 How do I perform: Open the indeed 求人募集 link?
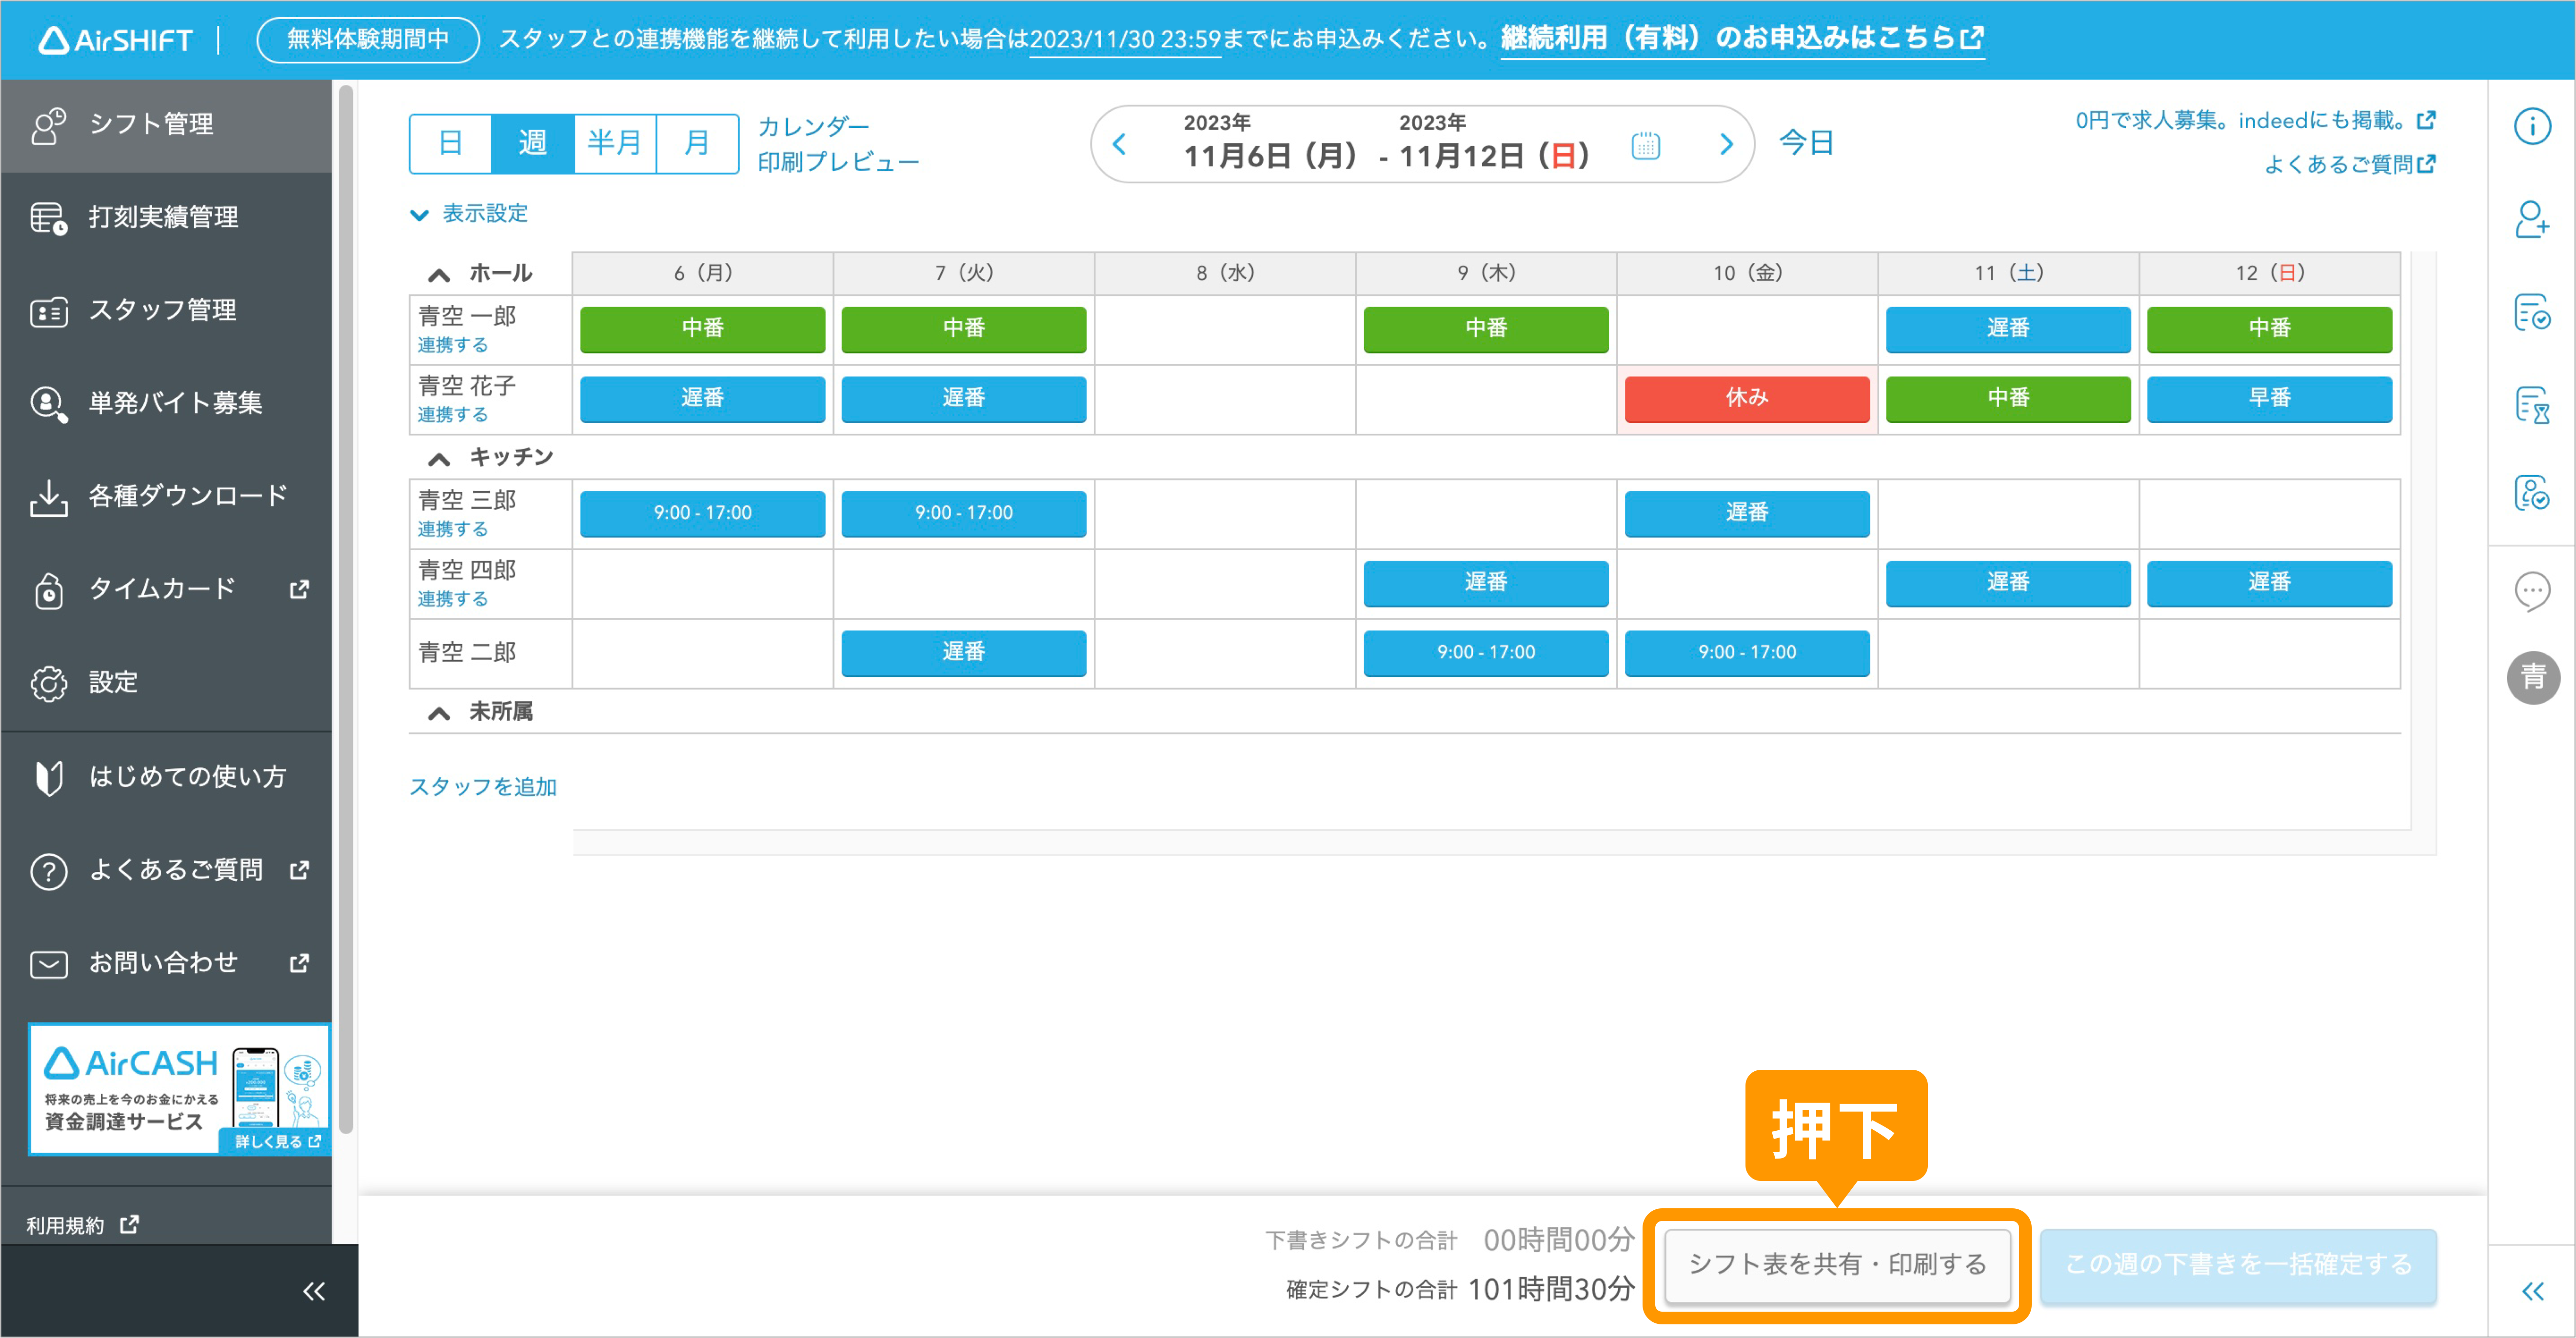coord(2256,121)
